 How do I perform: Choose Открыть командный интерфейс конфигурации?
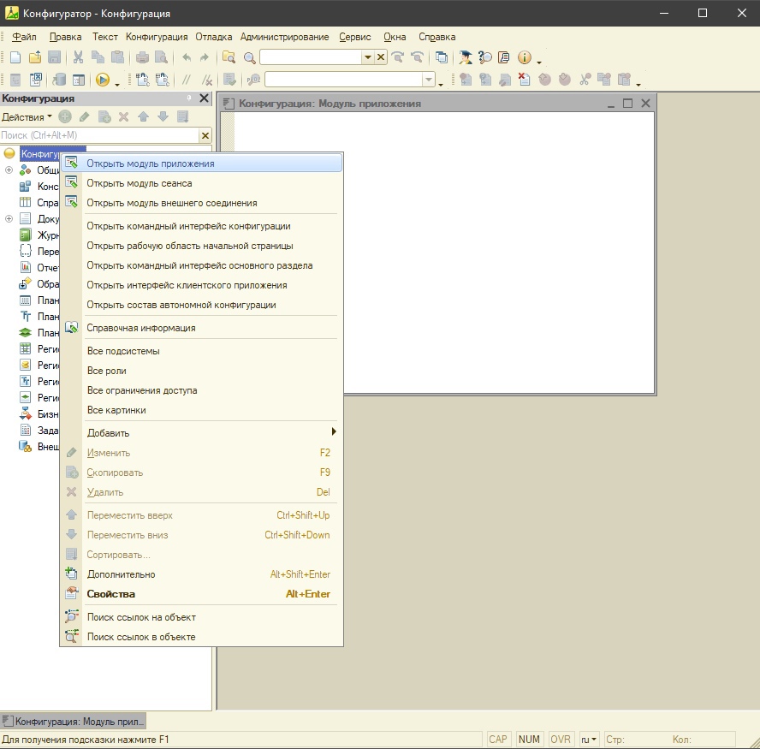point(201,226)
